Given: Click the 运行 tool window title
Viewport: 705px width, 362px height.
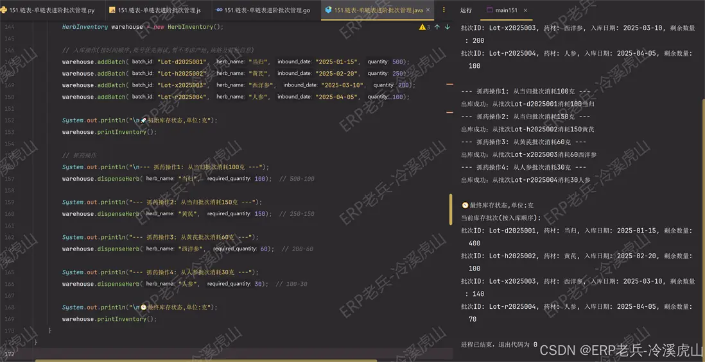Looking at the screenshot, I should 466,10.
